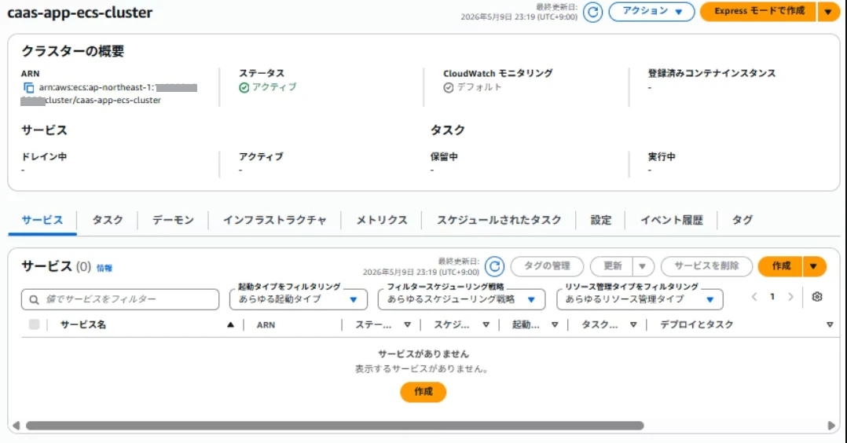Open the あらゆるスケジューリング戦略 filter dropdown

pyautogui.click(x=461, y=299)
